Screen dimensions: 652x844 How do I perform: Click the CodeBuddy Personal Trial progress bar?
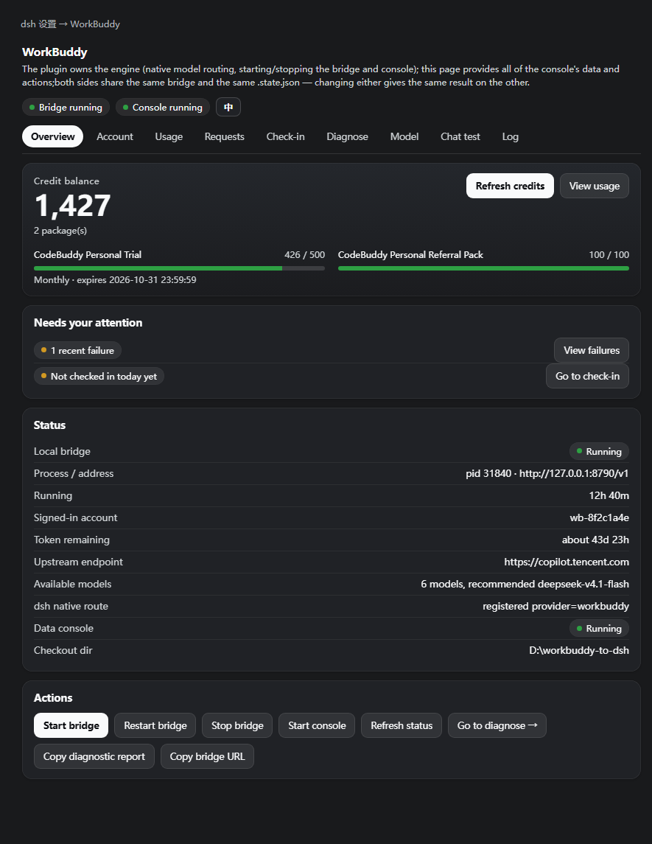(179, 268)
